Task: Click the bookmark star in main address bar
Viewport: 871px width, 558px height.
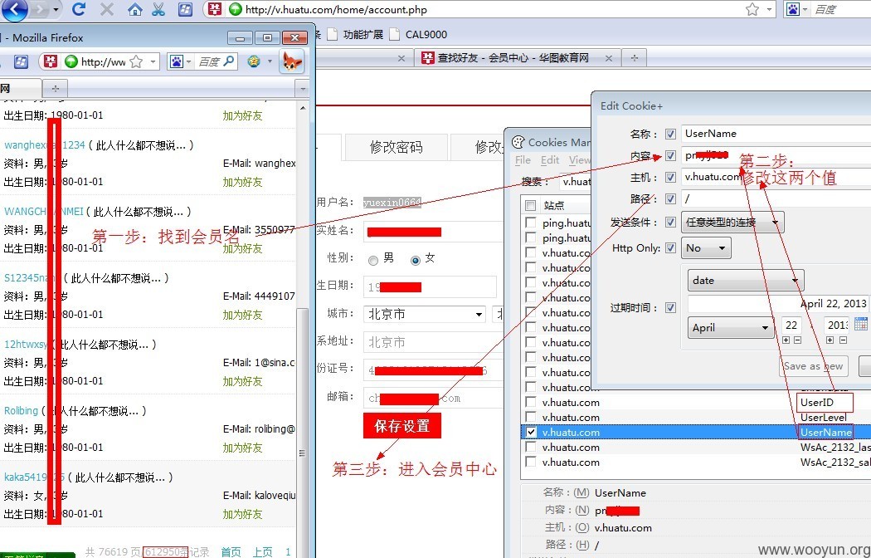Action: point(752,9)
